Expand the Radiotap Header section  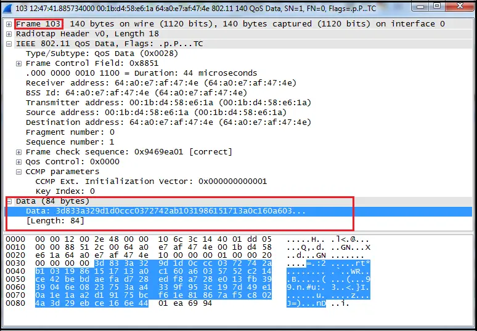coord(9,34)
